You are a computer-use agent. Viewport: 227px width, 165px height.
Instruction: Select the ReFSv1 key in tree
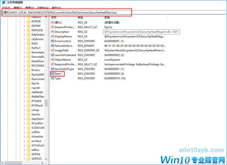point(36,48)
